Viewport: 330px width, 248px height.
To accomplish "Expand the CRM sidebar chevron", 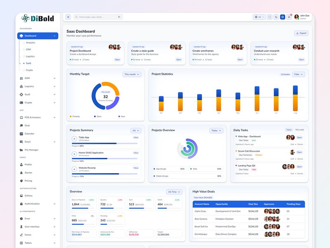I will coord(54,78).
